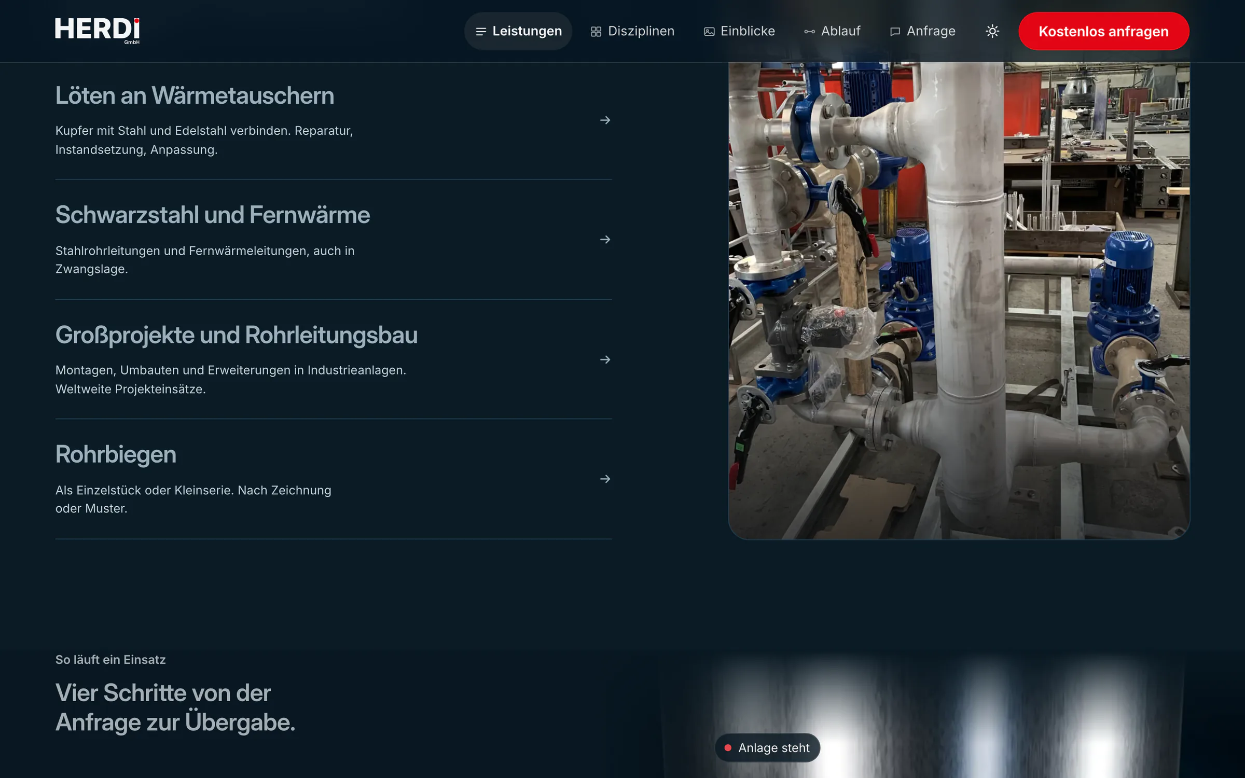
Task: Click arrow next to Schwarzstahl und Fernwärme
Action: point(605,240)
